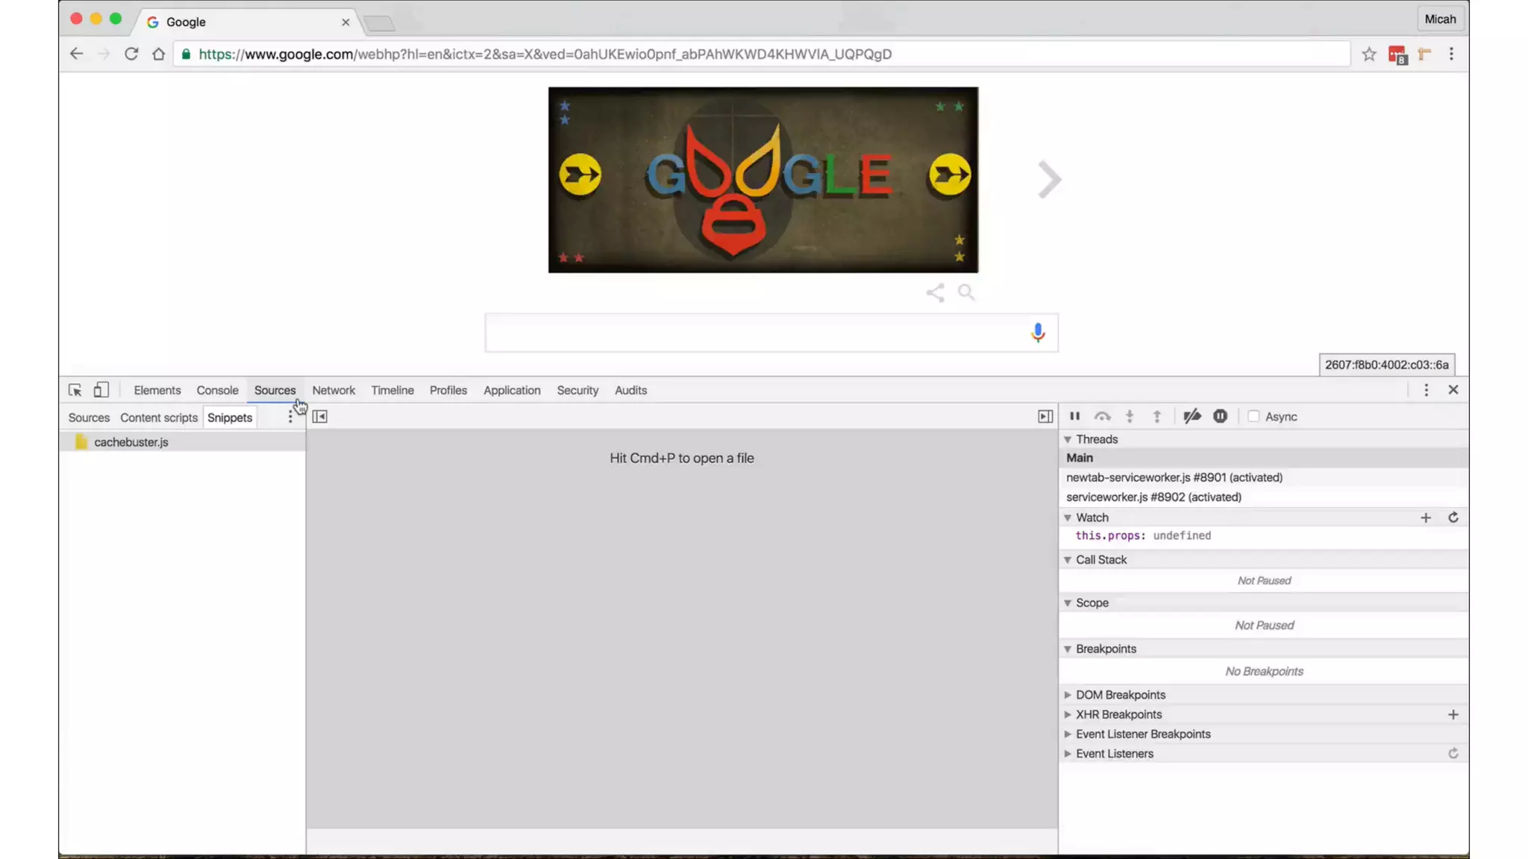Refresh the watch expressions

(x=1453, y=517)
